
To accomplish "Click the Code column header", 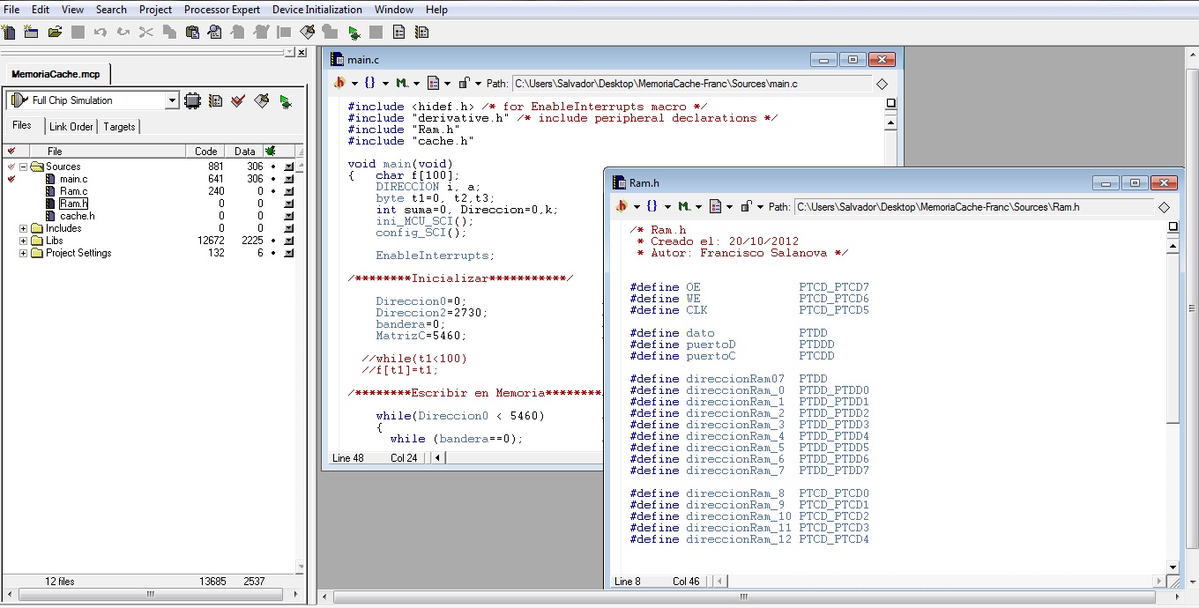I will [x=205, y=152].
